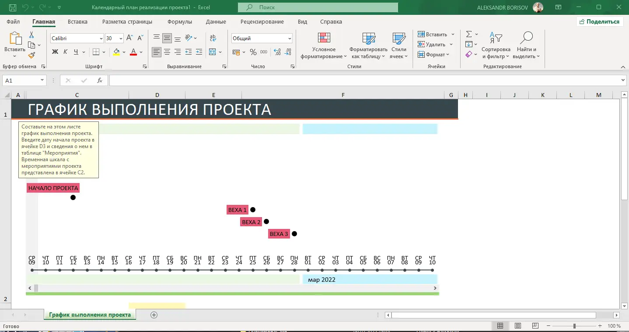Click the Fill down arrow icon
The height and width of the screenshot is (332, 629).
469,44
